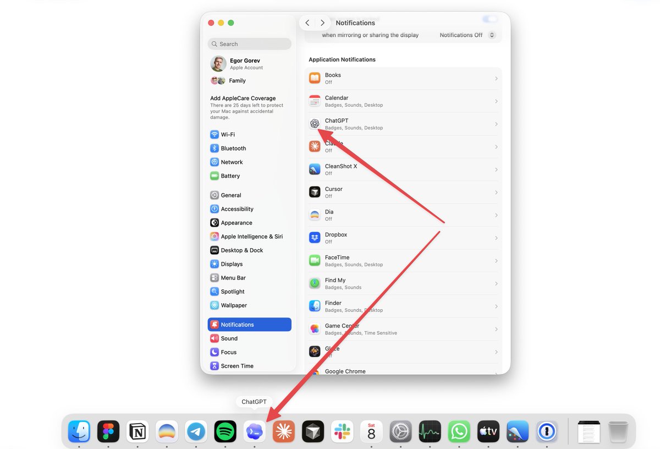This screenshot has height=449, width=660.
Task: Expand the Cursor row chevron
Action: point(496,193)
